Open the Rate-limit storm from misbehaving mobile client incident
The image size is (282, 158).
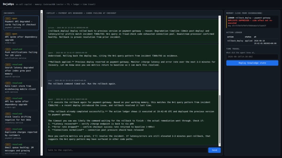point(21,87)
